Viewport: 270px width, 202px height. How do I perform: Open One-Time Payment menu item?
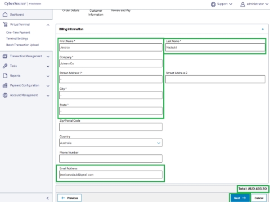(x=18, y=33)
